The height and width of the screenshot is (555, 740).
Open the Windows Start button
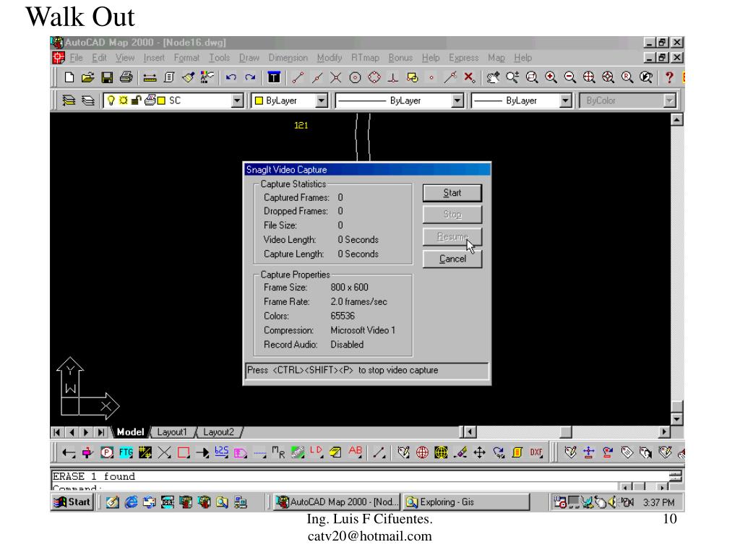[x=72, y=502]
